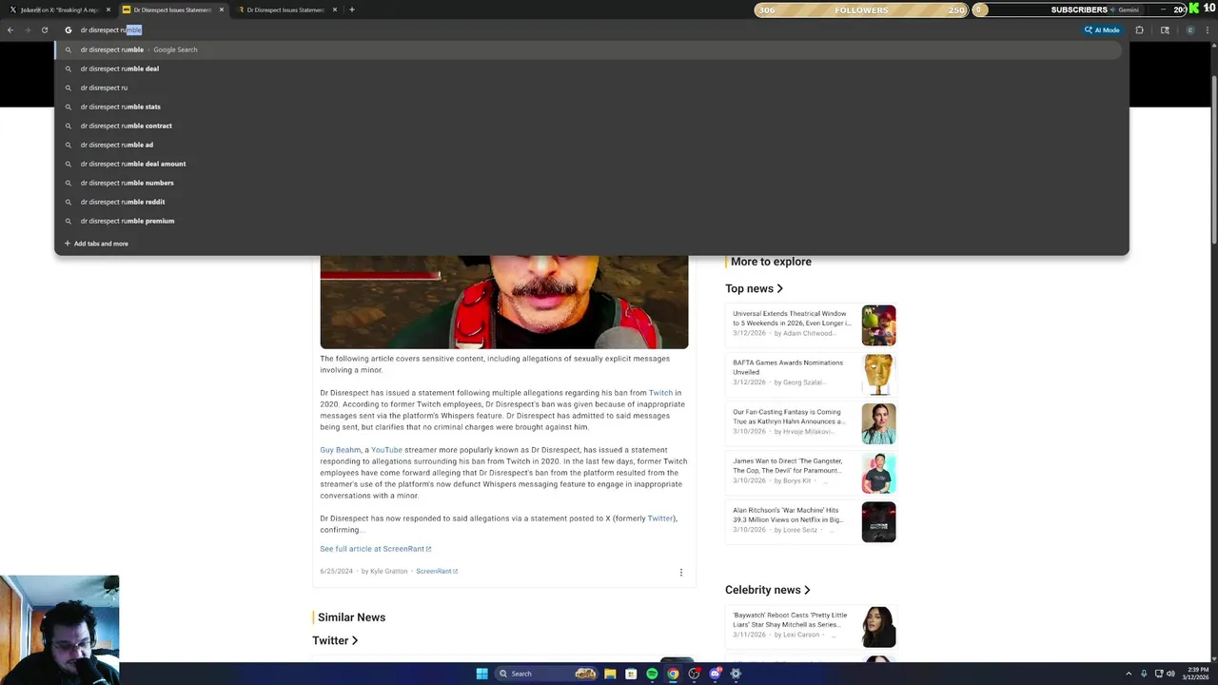Open Discord from taskbar
Image resolution: width=1218 pixels, height=685 pixels.
(715, 674)
